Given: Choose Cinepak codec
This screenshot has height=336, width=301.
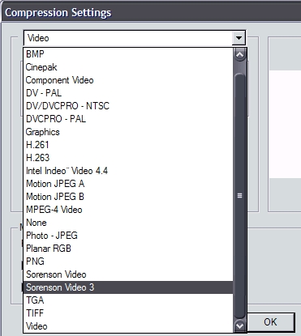Looking at the screenshot, I should (x=128, y=67).
